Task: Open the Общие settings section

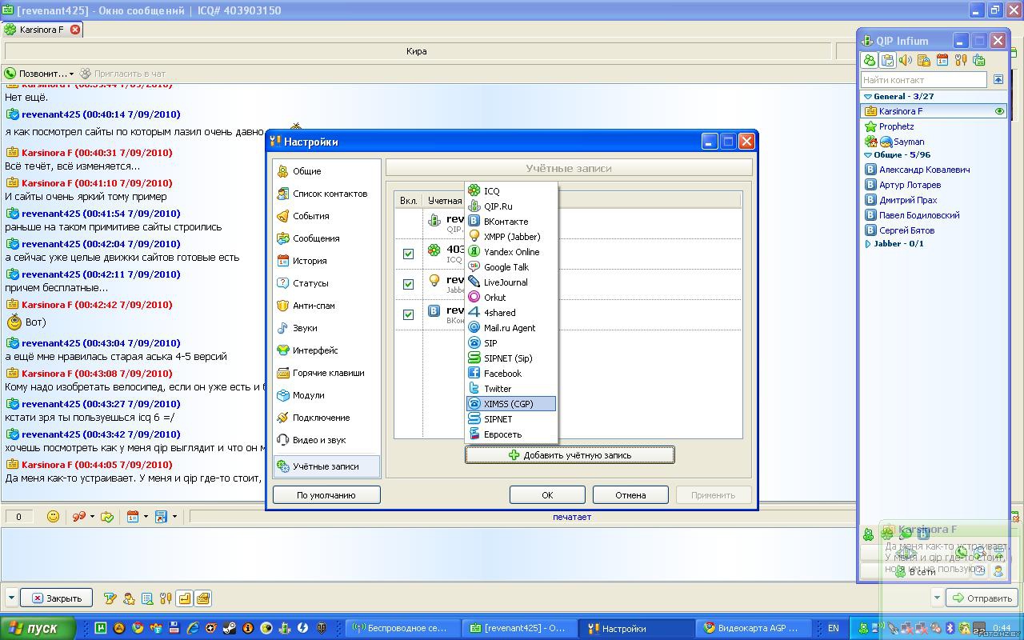Action: [x=326, y=171]
